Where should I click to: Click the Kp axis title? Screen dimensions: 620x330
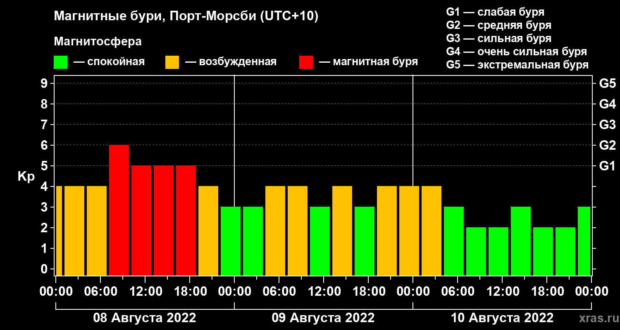(x=26, y=177)
